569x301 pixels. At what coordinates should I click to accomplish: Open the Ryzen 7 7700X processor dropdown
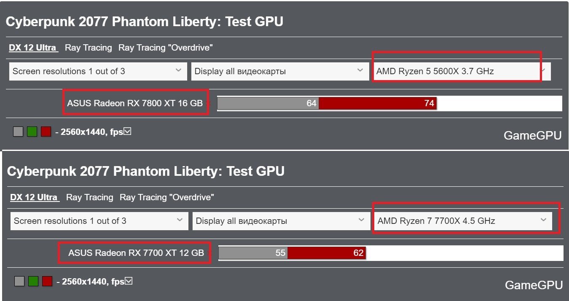pyautogui.click(x=463, y=220)
